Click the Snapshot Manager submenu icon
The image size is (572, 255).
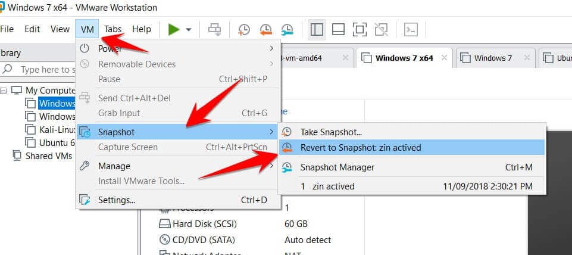tap(287, 167)
